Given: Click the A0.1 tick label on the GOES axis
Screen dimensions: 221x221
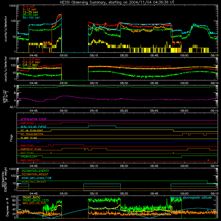Looking at the screenshot, I should tap(13, 107).
